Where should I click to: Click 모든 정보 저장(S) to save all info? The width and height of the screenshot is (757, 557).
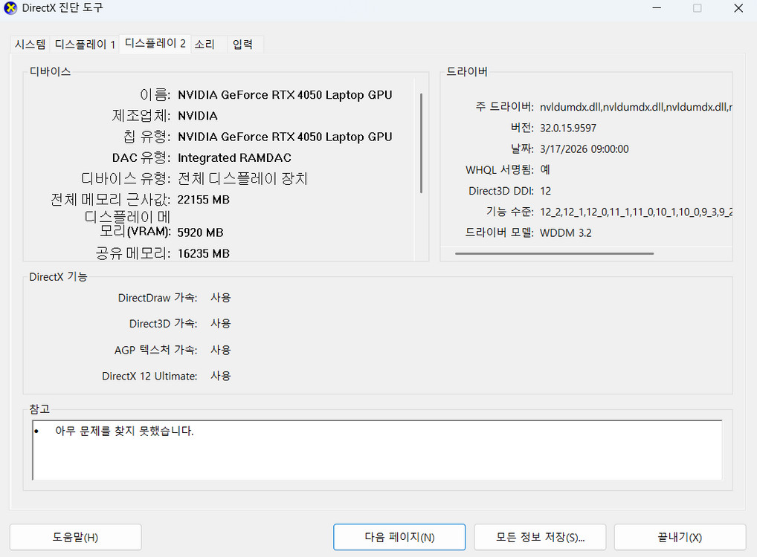[540, 537]
